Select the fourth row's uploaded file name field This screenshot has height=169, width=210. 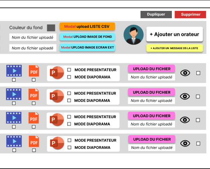click(x=152, y=148)
